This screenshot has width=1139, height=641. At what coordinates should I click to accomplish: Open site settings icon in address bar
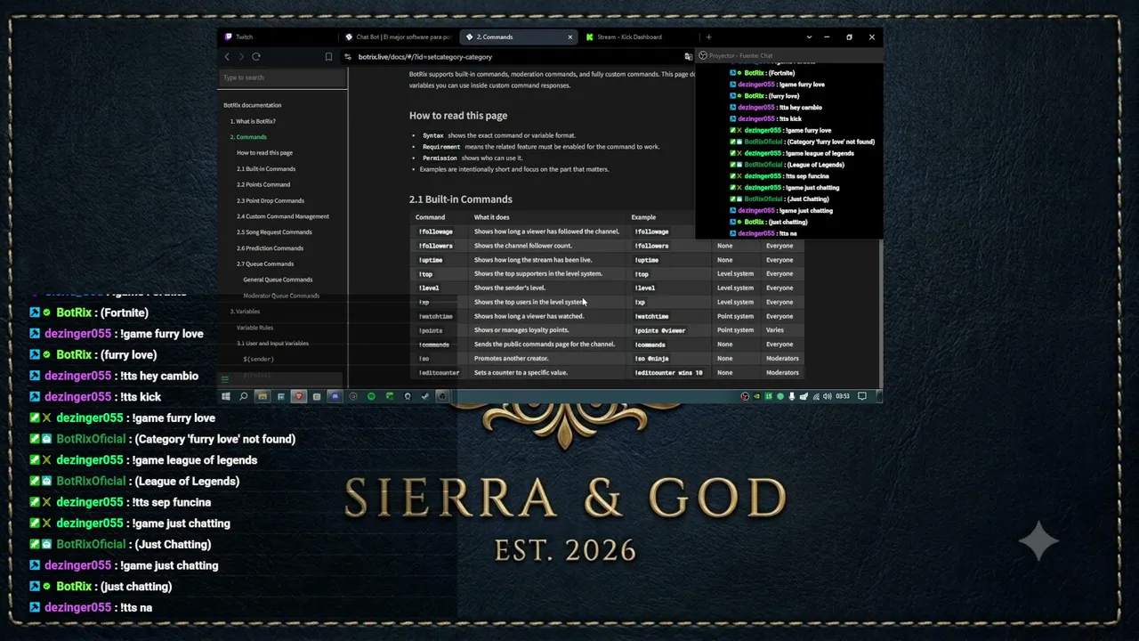pos(348,57)
